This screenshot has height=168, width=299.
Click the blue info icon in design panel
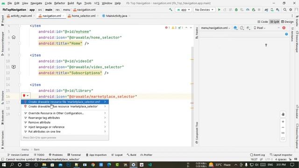[x=286, y=34]
